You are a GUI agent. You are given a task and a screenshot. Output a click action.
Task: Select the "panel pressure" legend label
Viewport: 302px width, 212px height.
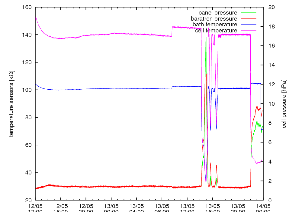(217, 13)
